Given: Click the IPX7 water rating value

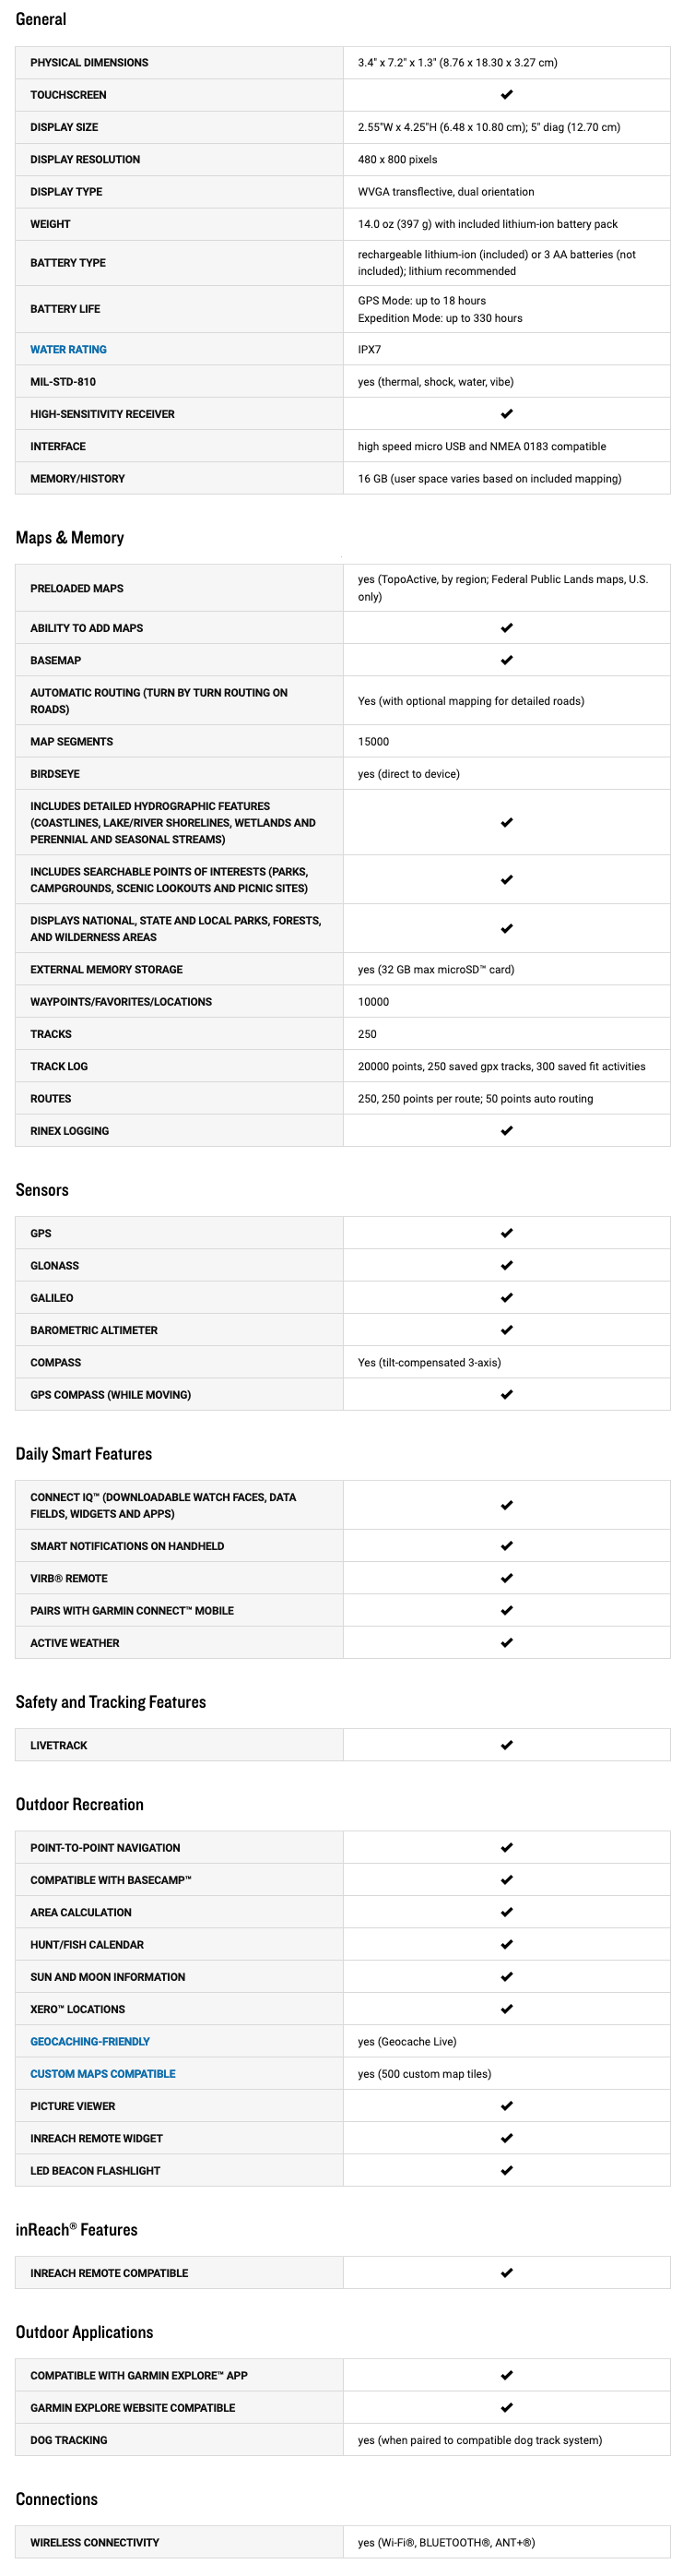Looking at the screenshot, I should point(370,350).
